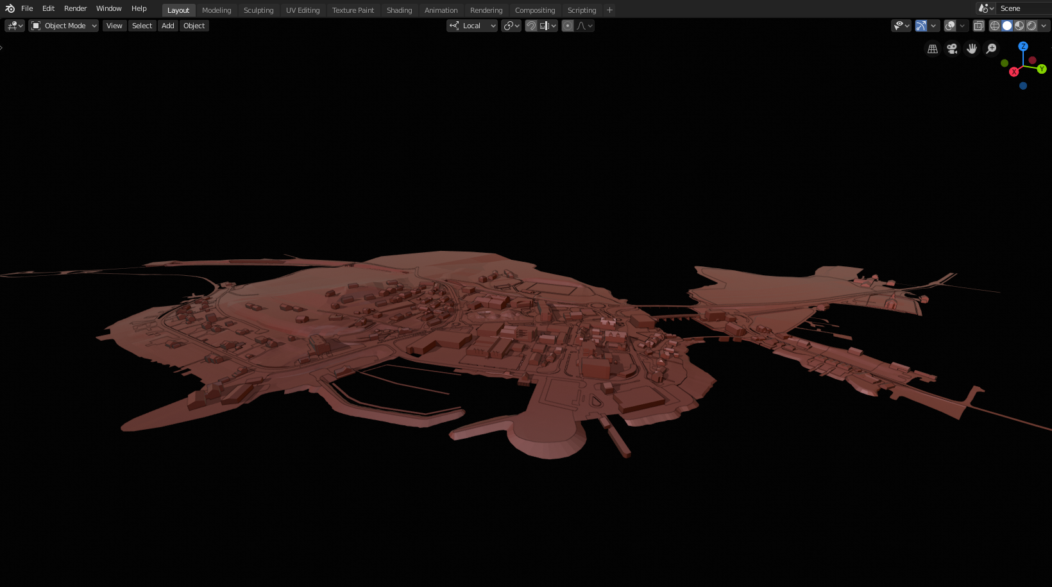This screenshot has height=587, width=1052.
Task: Open the viewport Object menu
Action: (194, 26)
